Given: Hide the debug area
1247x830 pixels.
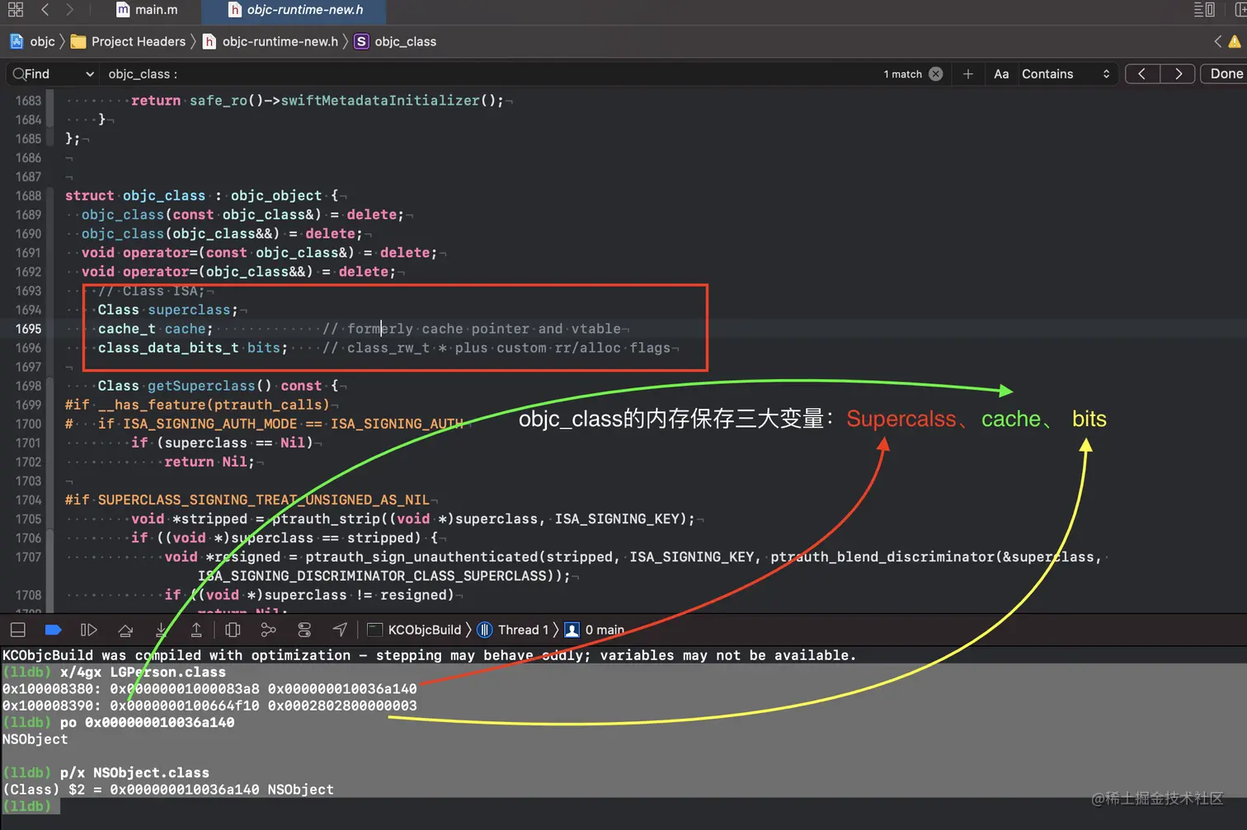Looking at the screenshot, I should tap(17, 630).
